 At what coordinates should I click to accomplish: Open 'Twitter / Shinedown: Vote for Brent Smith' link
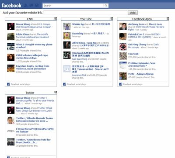point(33,141)
